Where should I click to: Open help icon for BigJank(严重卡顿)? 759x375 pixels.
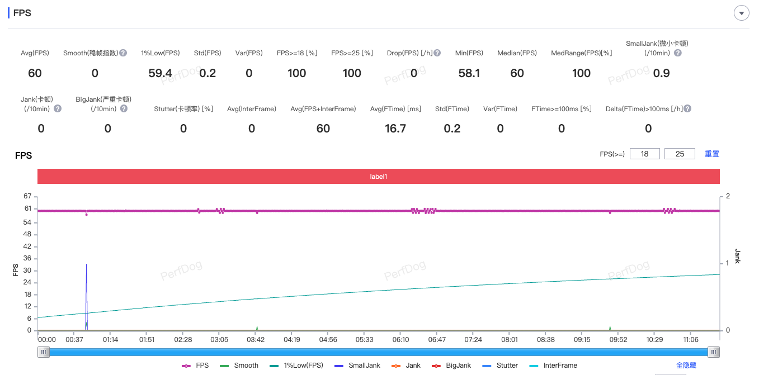124,109
